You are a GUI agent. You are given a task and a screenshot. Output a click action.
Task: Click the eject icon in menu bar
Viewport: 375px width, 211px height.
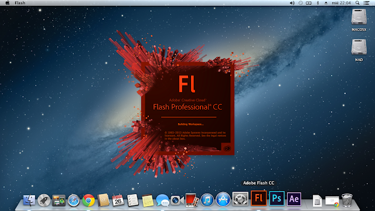click(326, 3)
